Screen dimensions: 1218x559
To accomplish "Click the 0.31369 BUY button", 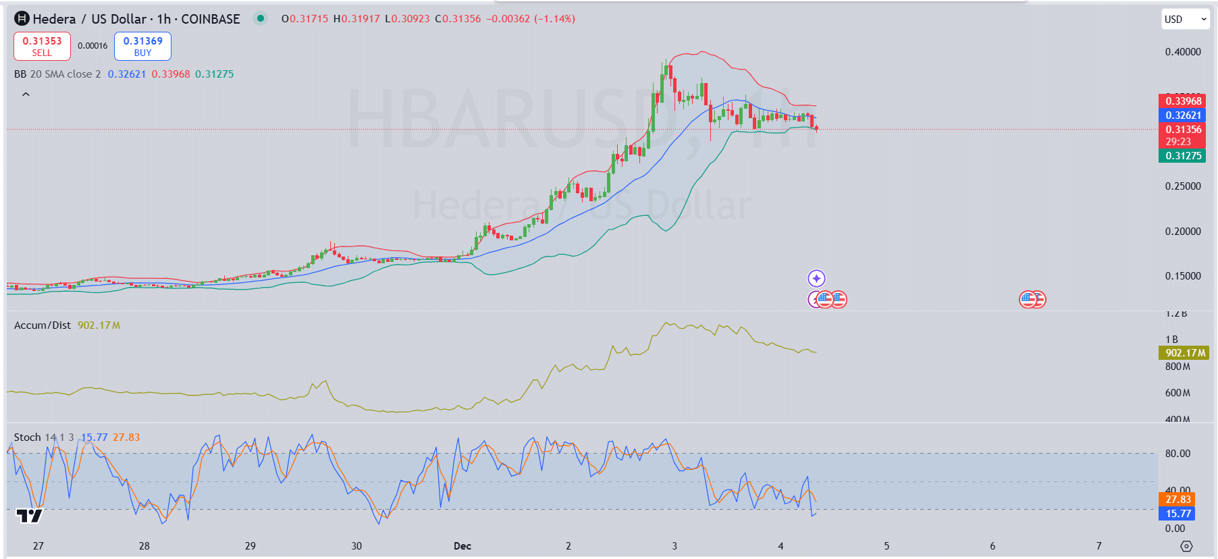I will point(142,47).
